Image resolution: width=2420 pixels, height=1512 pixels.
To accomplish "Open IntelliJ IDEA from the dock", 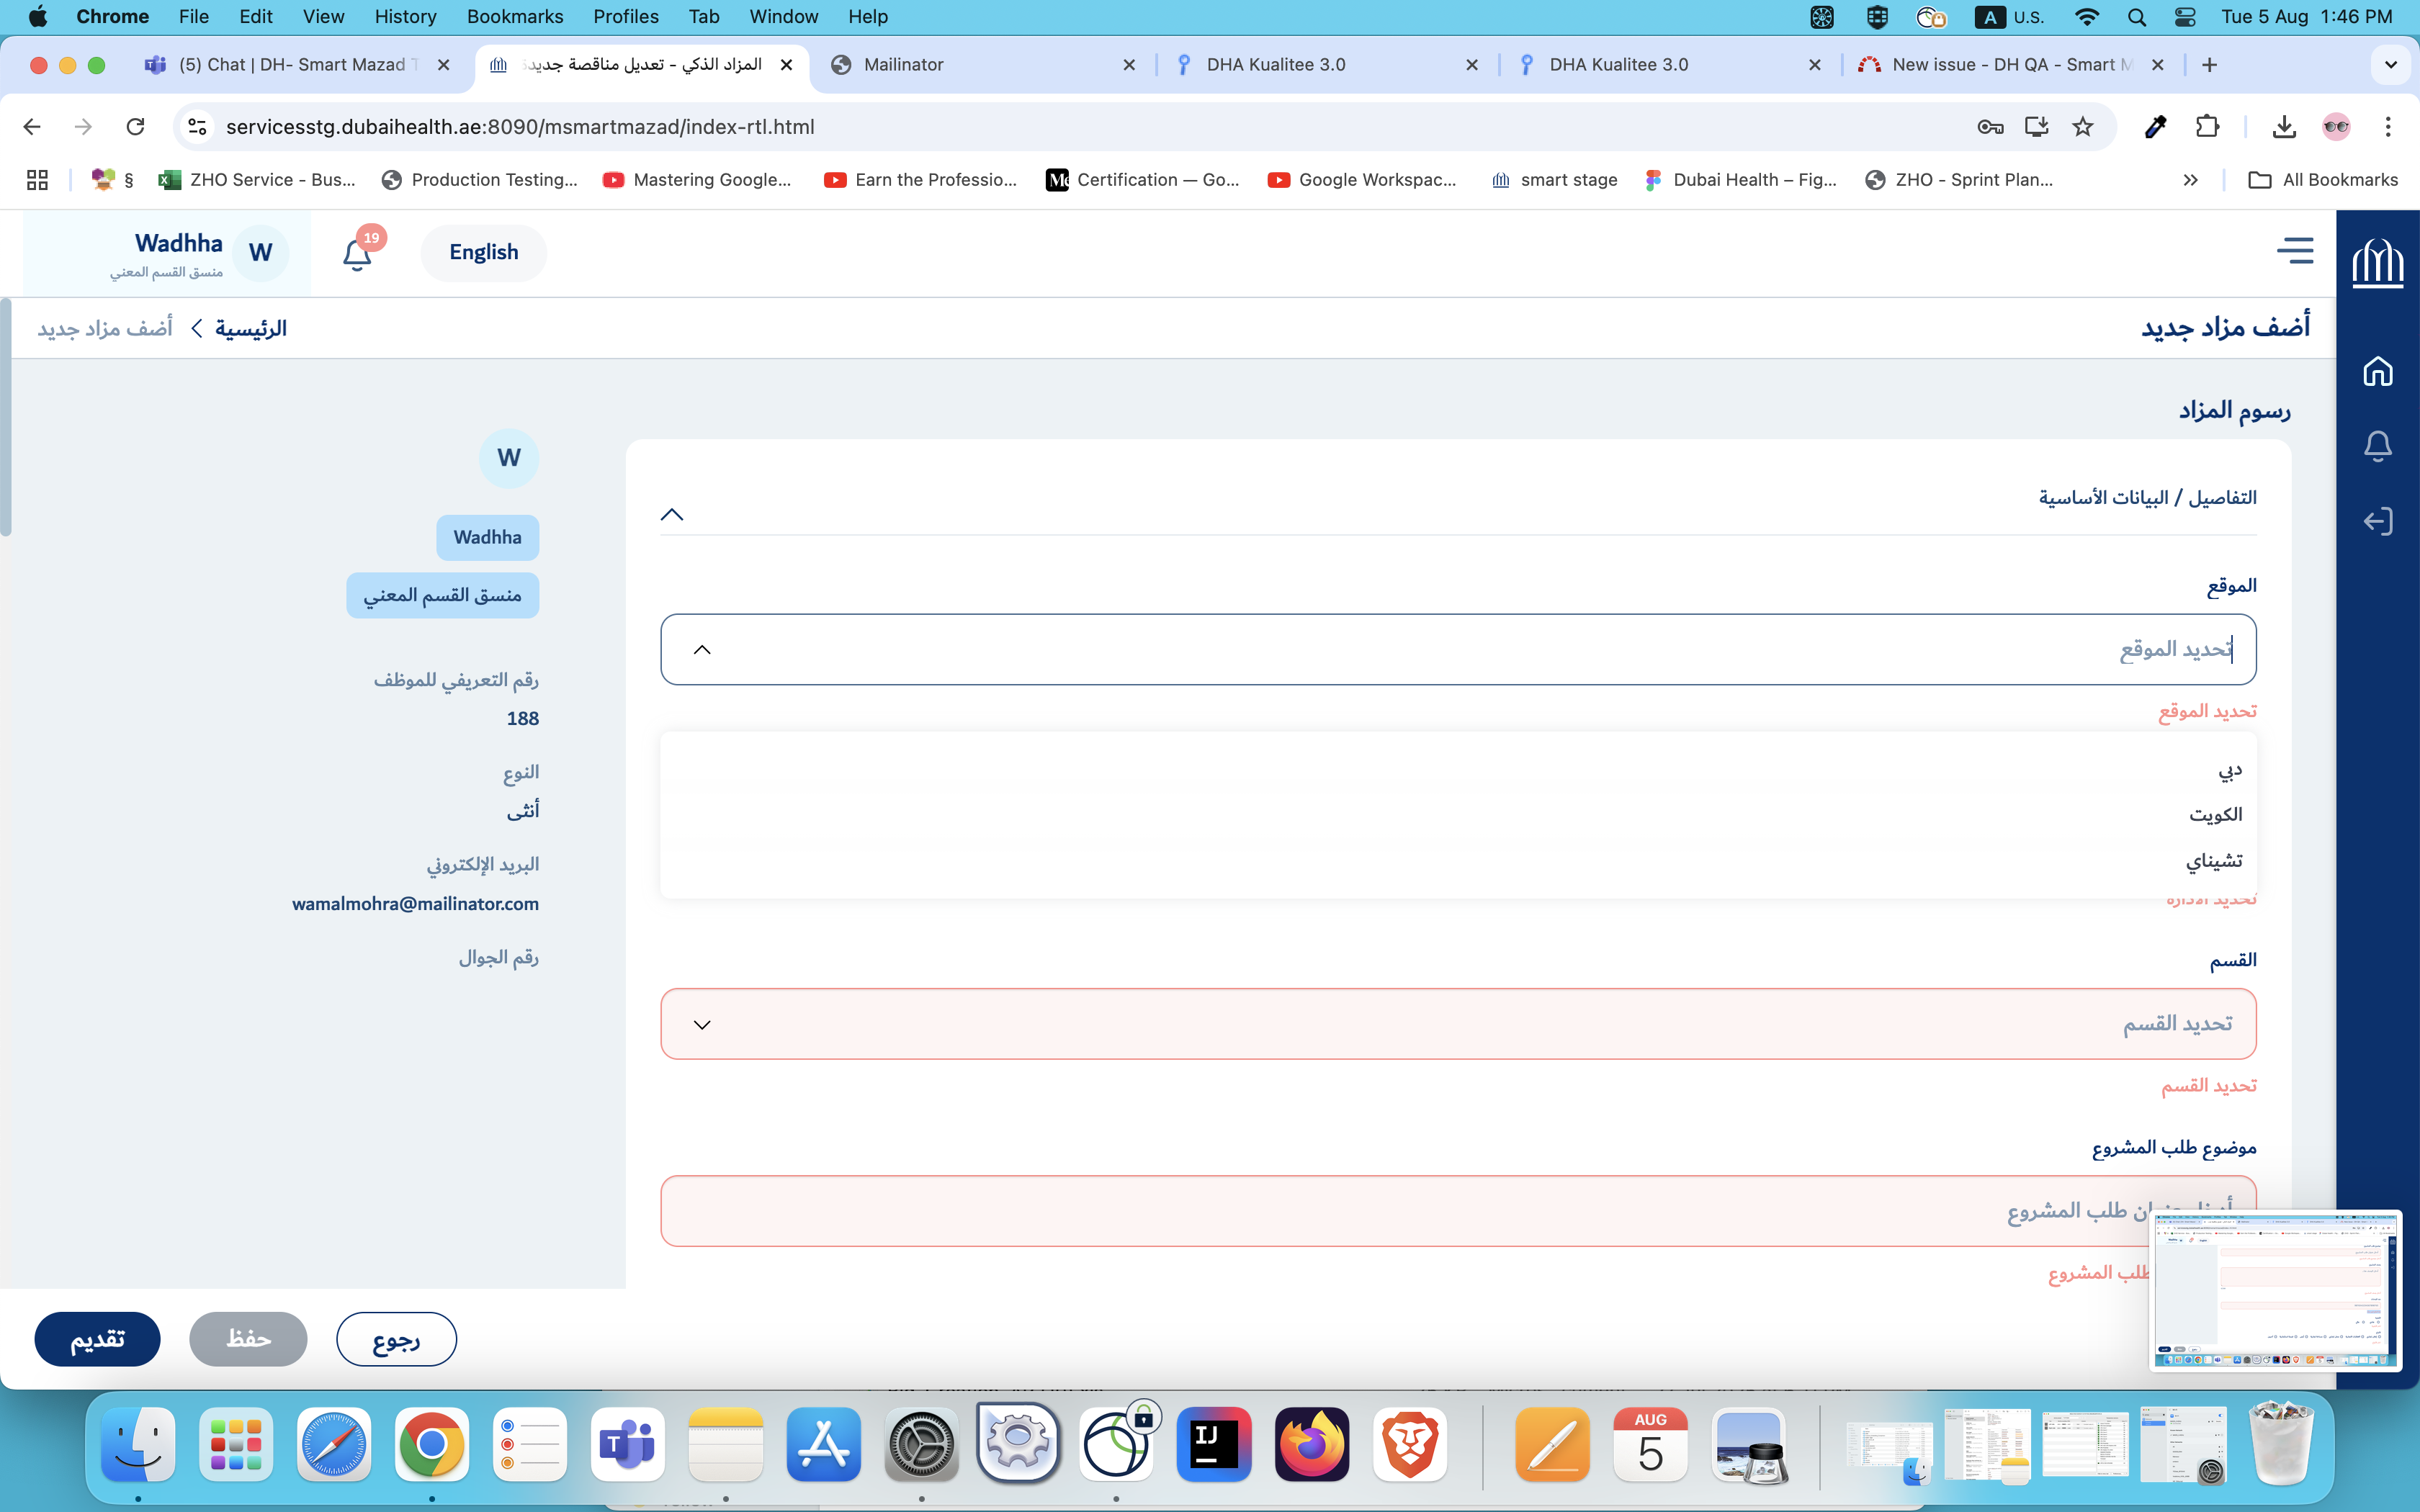I will tap(1214, 1444).
